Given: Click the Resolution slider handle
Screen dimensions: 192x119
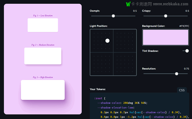Looking at the screenshot, I should (x=176, y=74).
